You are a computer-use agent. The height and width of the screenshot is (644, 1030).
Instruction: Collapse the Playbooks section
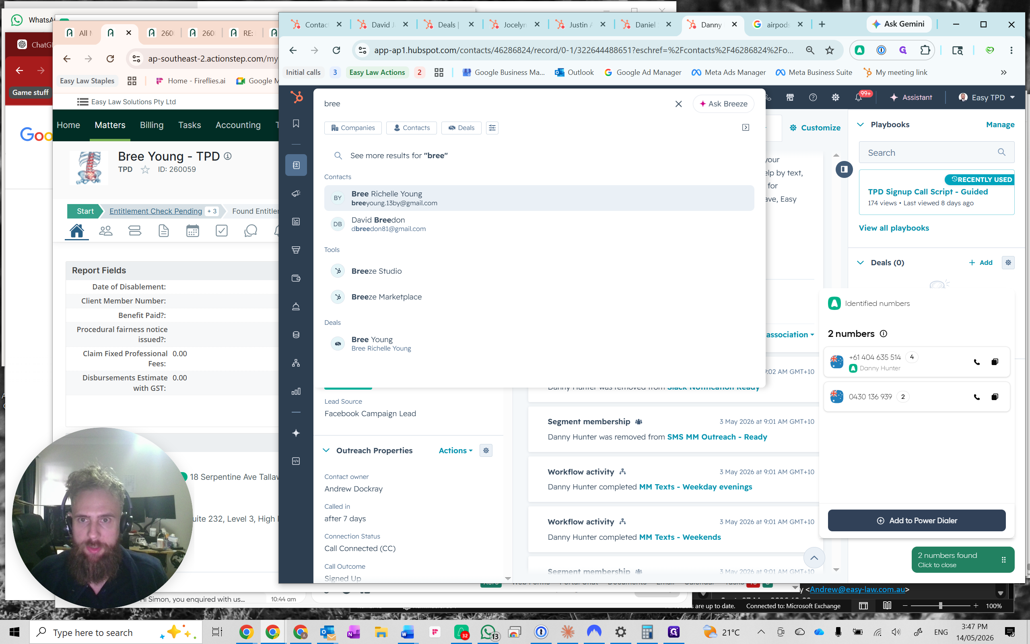(860, 124)
